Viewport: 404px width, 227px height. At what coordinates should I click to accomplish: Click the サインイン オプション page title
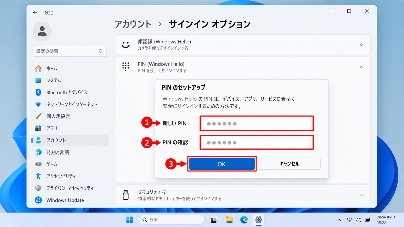[210, 24]
